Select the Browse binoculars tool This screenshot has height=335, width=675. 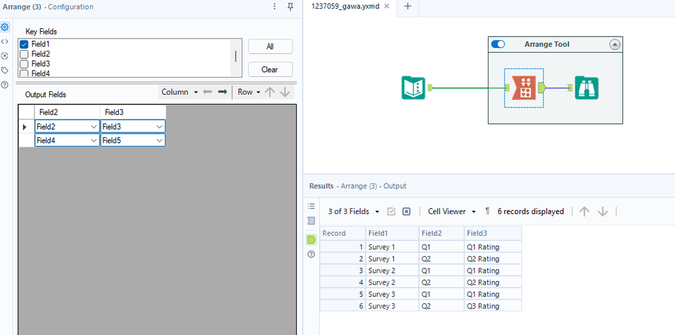pos(586,88)
